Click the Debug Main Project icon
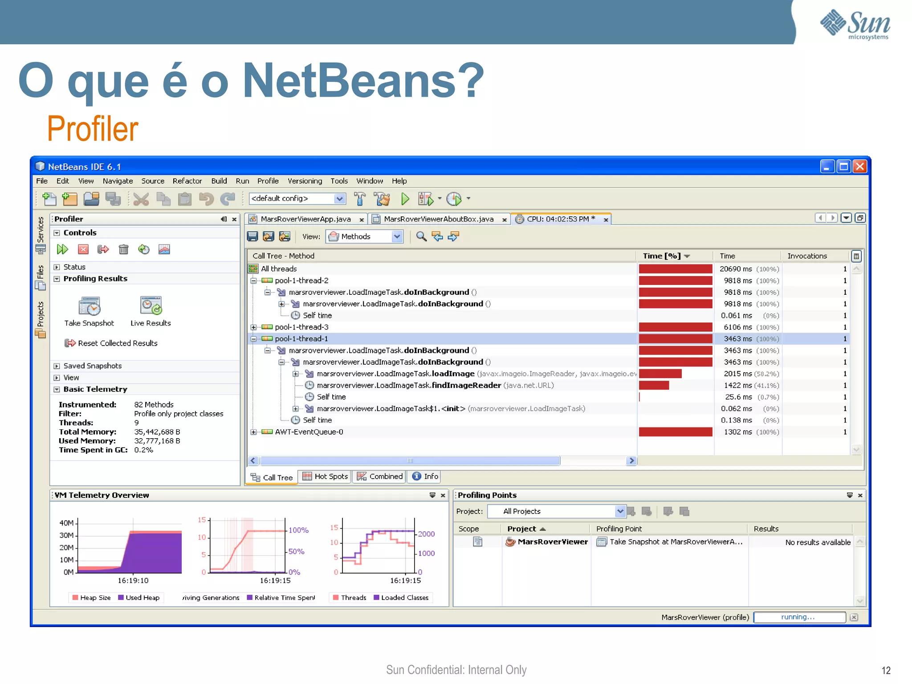This screenshot has height=684, width=912. point(425,199)
